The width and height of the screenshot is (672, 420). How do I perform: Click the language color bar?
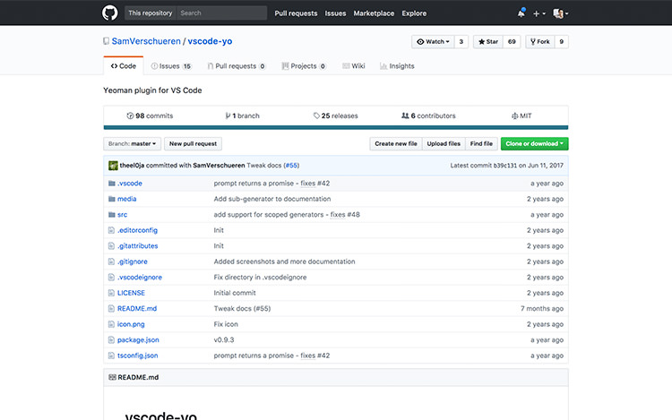coord(336,127)
